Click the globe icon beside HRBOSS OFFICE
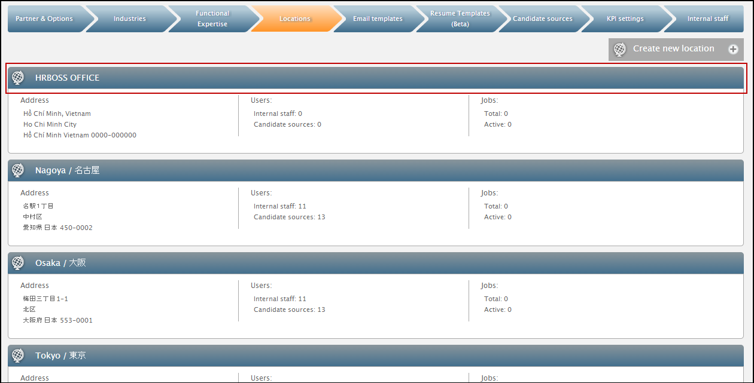 (x=18, y=78)
